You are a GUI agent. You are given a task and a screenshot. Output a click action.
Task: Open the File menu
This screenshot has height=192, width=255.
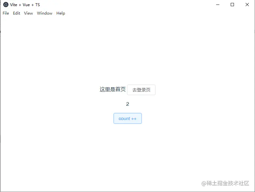pyautogui.click(x=6, y=13)
